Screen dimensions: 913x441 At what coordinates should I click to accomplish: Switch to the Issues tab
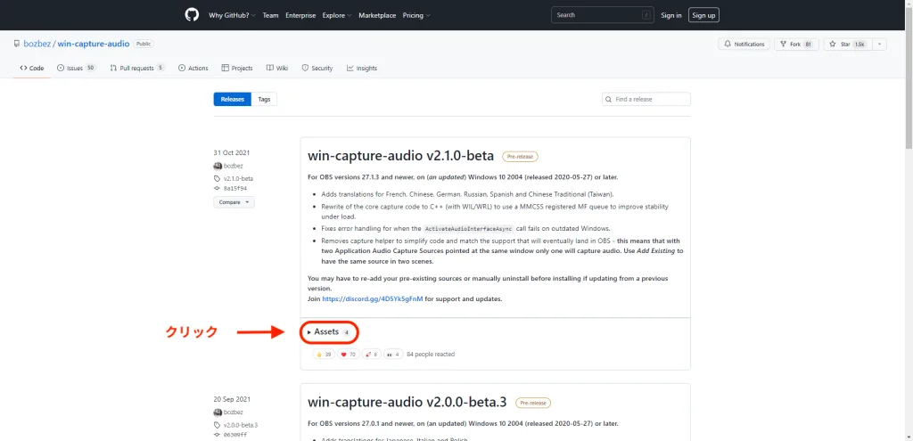pyautogui.click(x=77, y=68)
